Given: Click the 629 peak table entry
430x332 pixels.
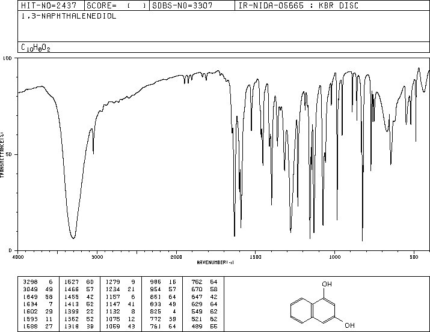Looking at the screenshot, I should click(197, 304).
